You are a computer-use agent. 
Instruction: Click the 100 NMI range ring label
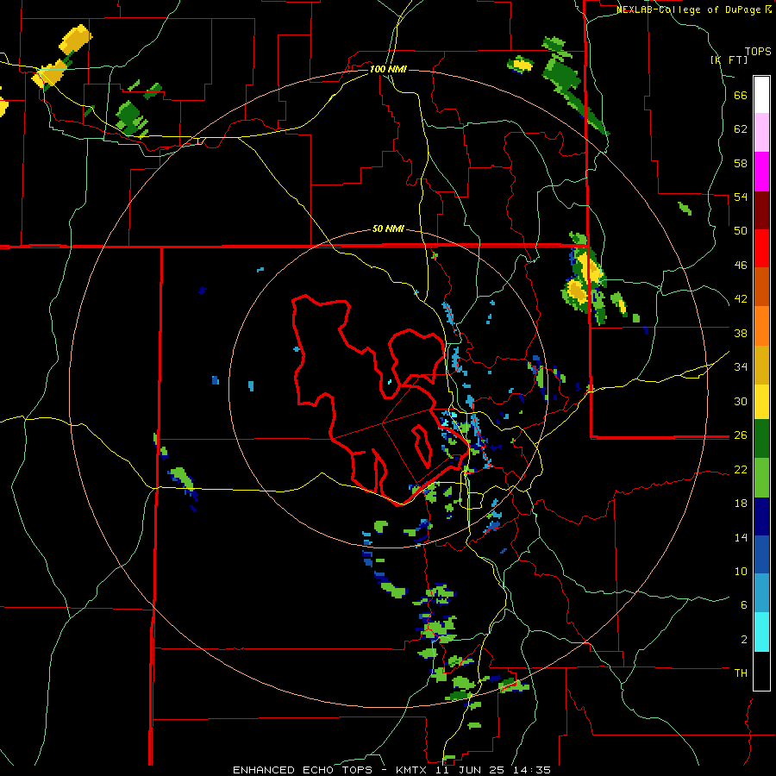[x=388, y=69]
